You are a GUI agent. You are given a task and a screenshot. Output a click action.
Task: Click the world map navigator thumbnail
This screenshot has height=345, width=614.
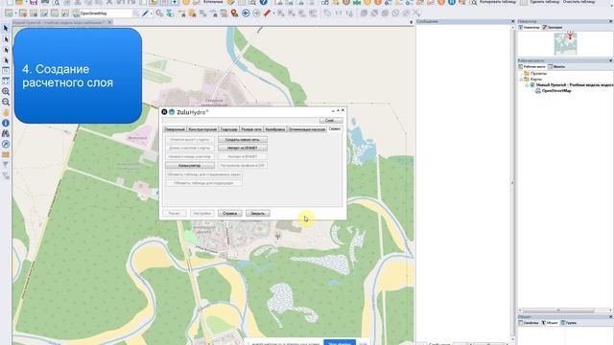[565, 43]
